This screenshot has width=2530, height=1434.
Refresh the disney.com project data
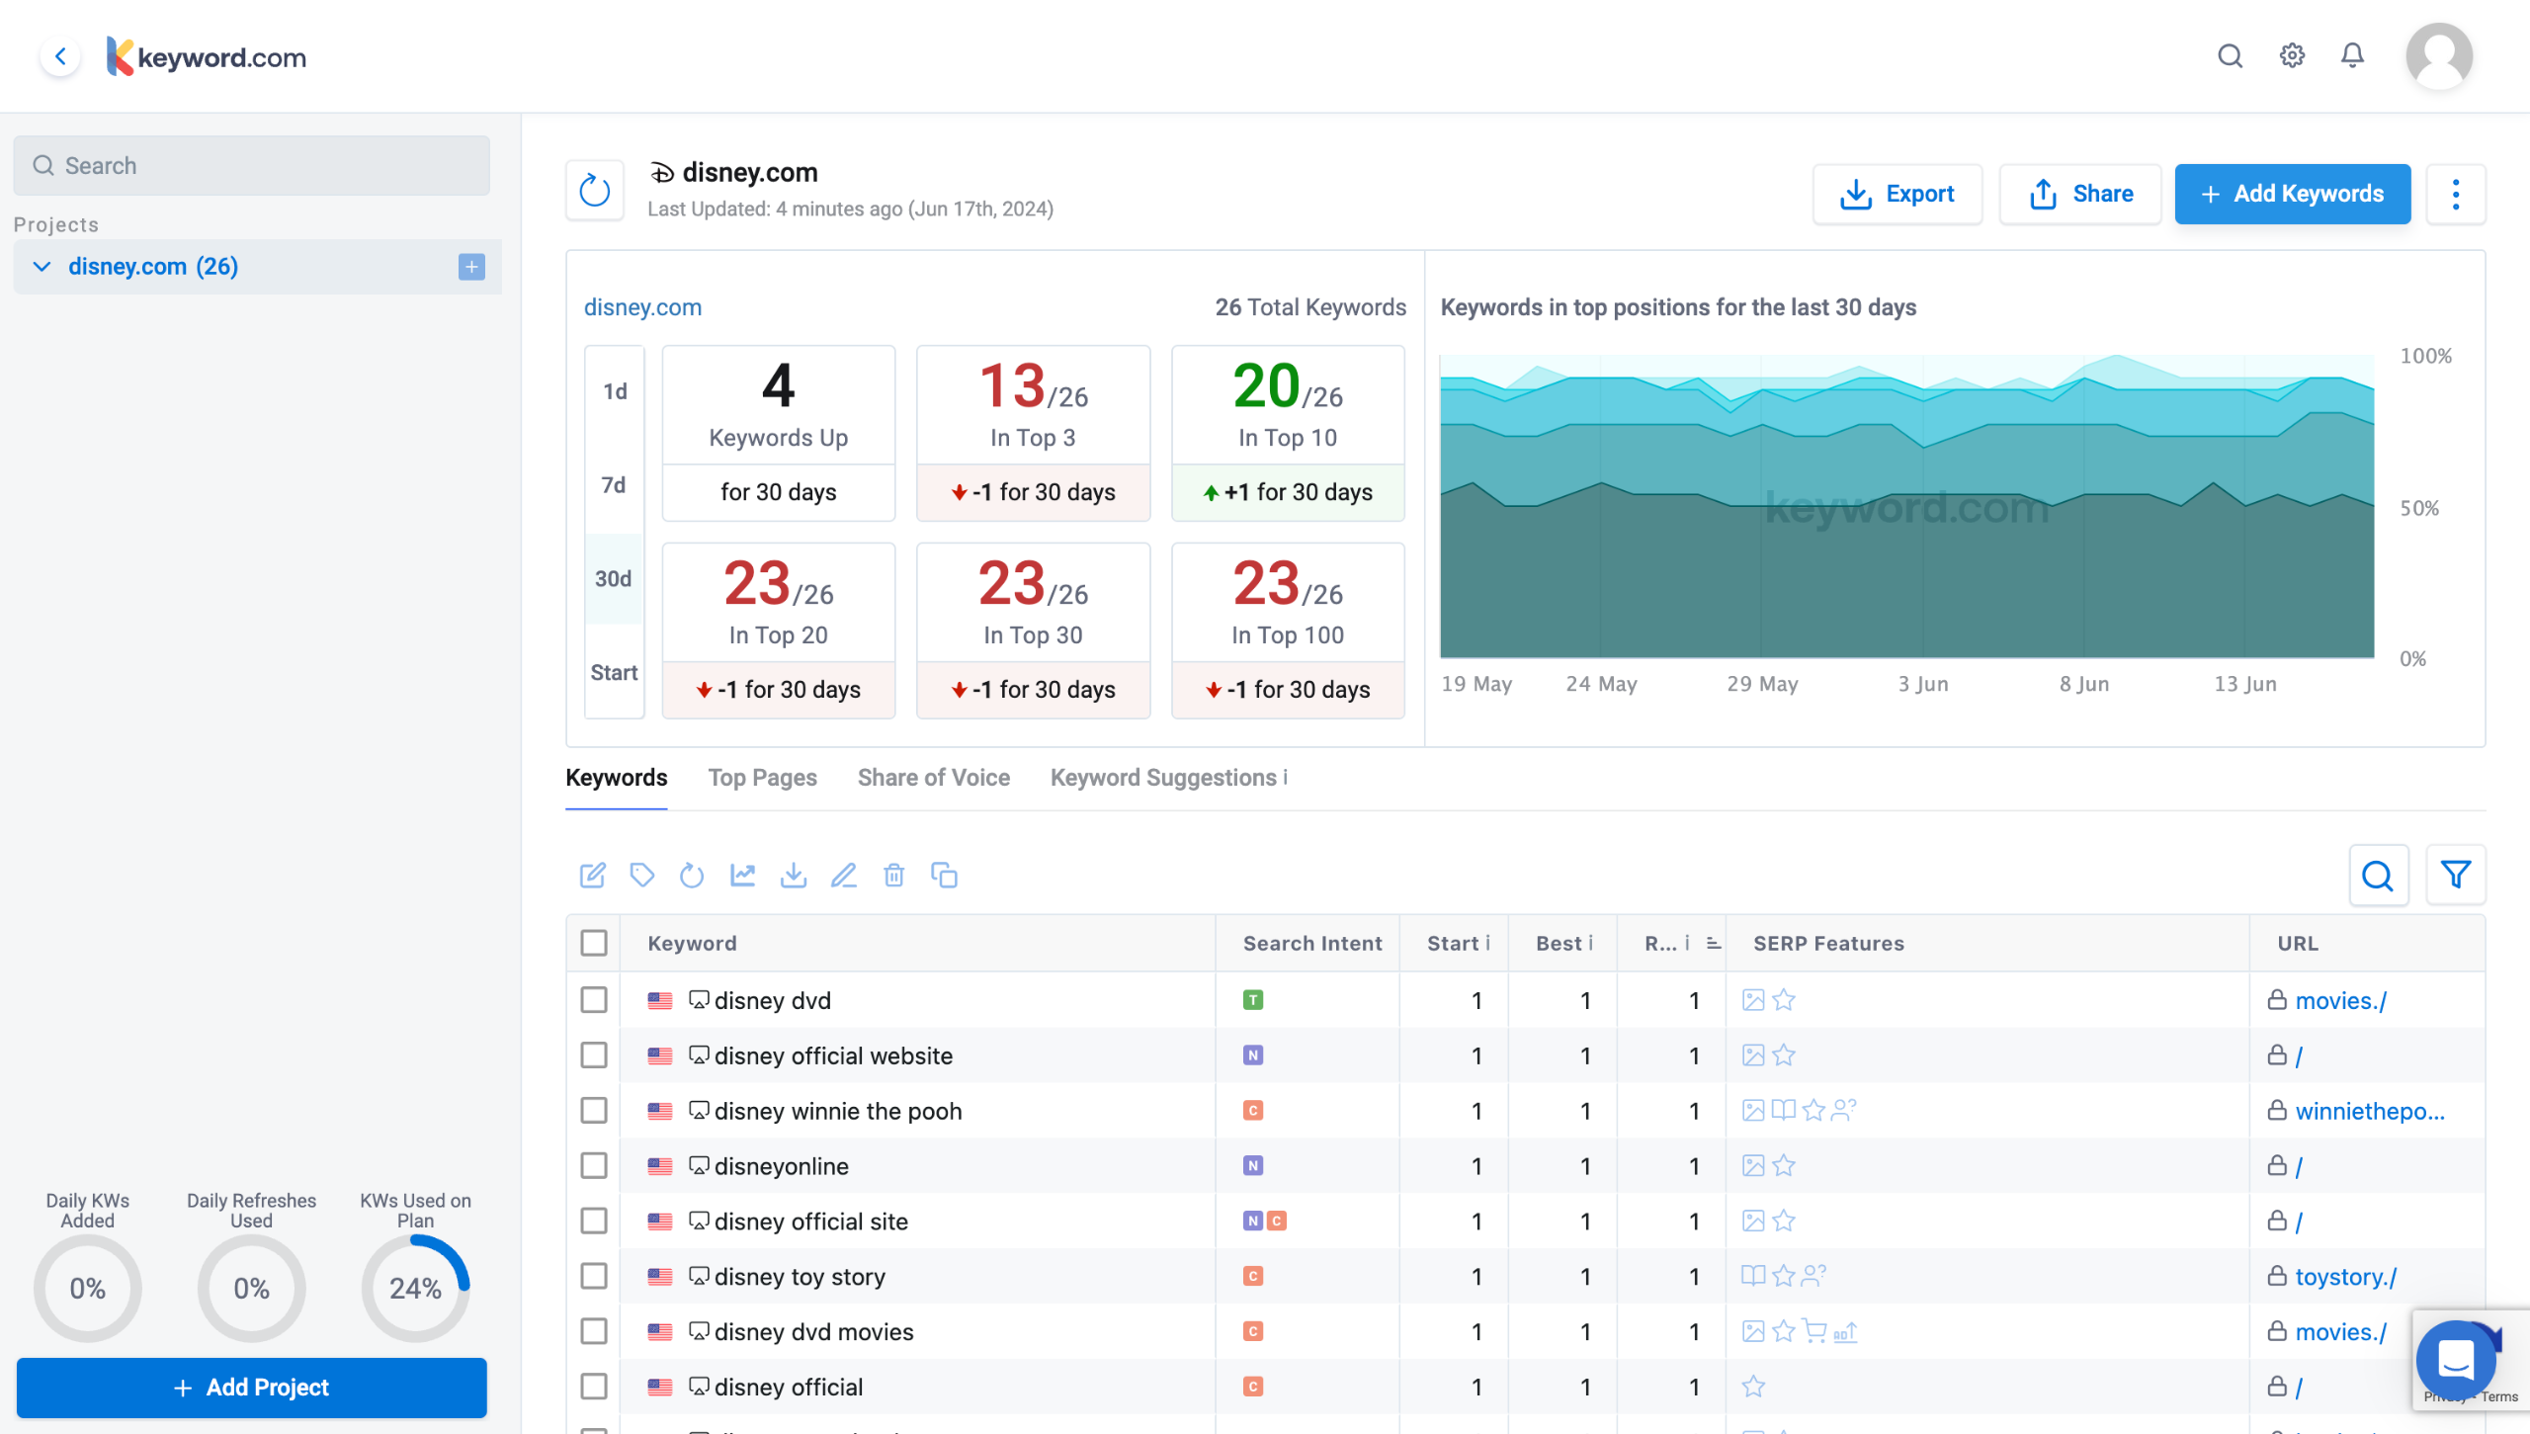point(594,191)
